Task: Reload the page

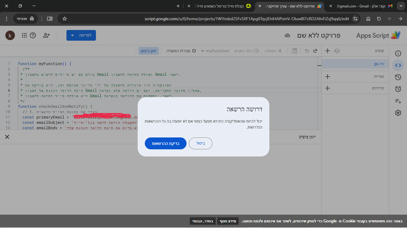Action: click(379, 19)
